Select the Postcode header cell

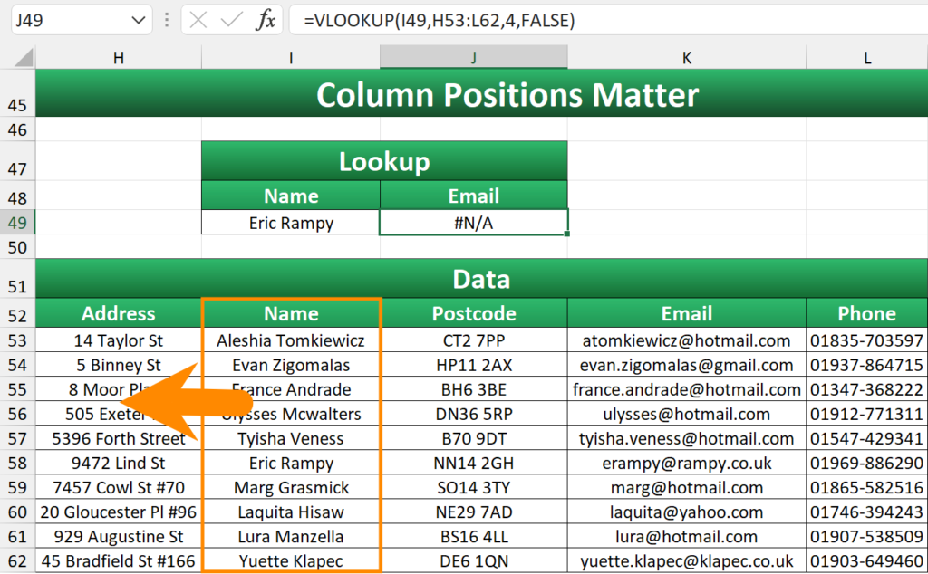click(x=473, y=314)
